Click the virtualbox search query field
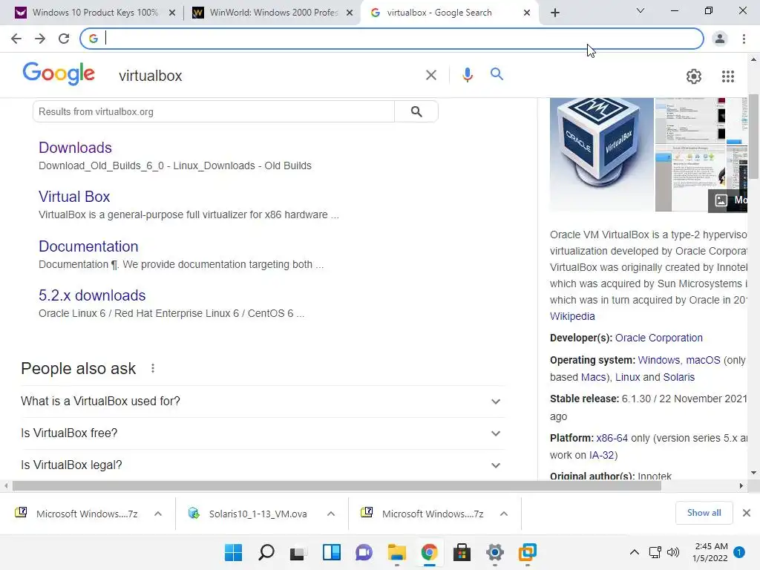 tap(266, 76)
